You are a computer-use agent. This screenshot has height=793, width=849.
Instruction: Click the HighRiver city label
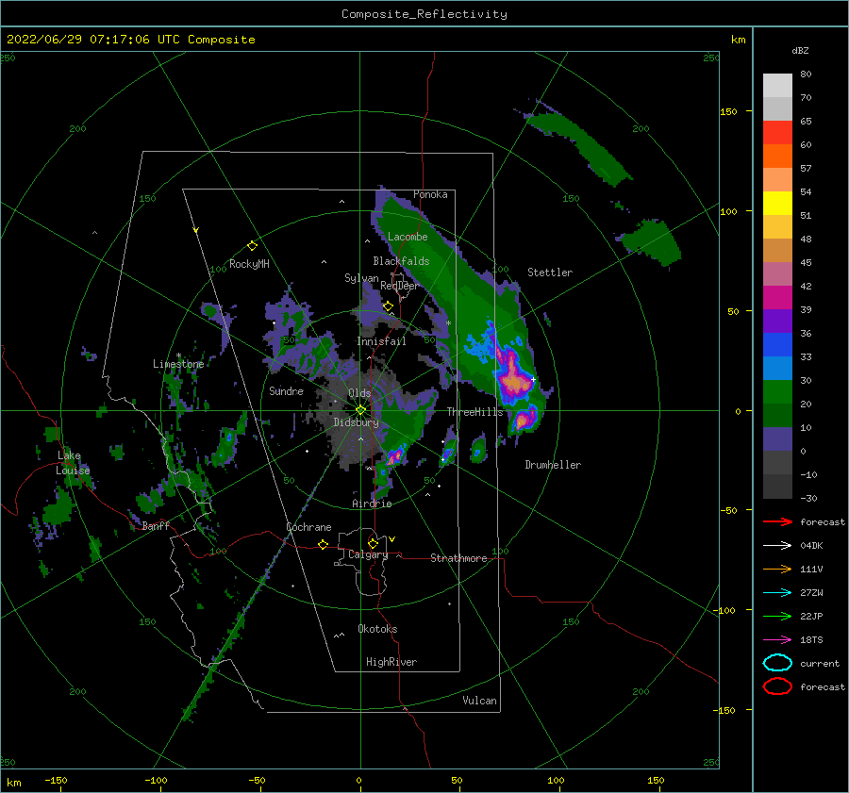(x=391, y=662)
